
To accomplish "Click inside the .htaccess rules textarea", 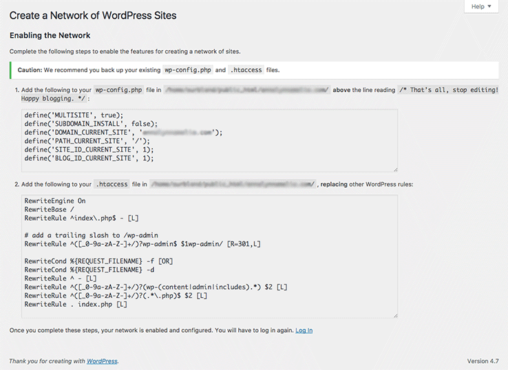I will [210, 257].
